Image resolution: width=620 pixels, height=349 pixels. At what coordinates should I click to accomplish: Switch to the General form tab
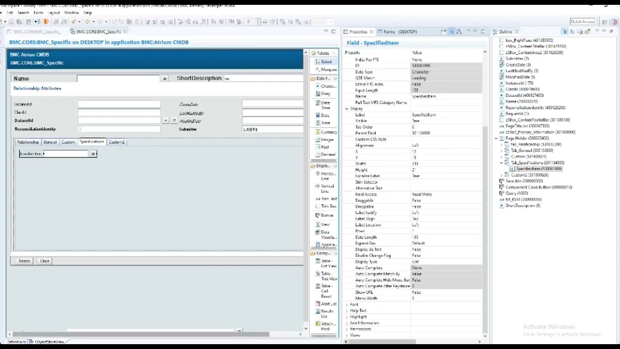pos(50,142)
